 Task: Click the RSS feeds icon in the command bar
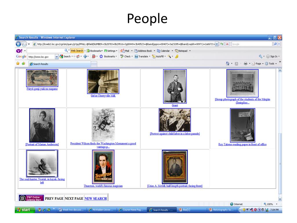(236, 64)
